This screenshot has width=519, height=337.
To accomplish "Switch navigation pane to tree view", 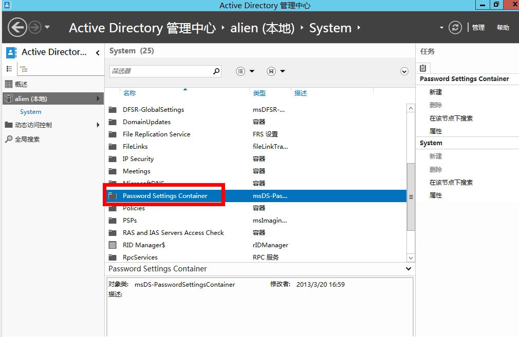I will tap(23, 69).
